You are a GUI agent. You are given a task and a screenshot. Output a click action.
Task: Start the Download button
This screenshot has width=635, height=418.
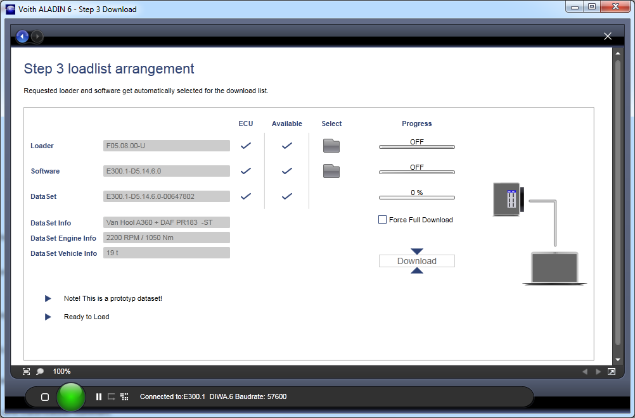click(x=417, y=261)
